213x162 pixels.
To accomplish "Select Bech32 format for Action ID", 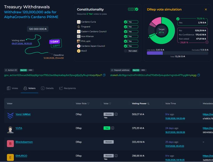I will click(23, 70).
